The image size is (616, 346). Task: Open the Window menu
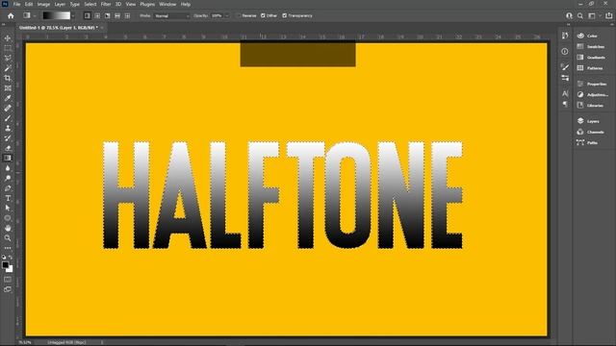point(167,4)
